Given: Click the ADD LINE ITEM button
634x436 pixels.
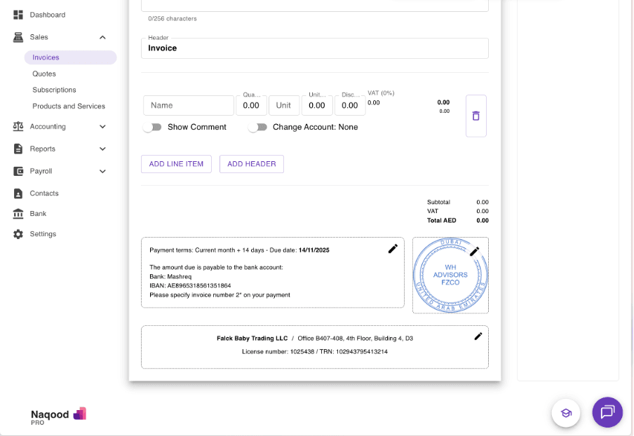Looking at the screenshot, I should [176, 164].
